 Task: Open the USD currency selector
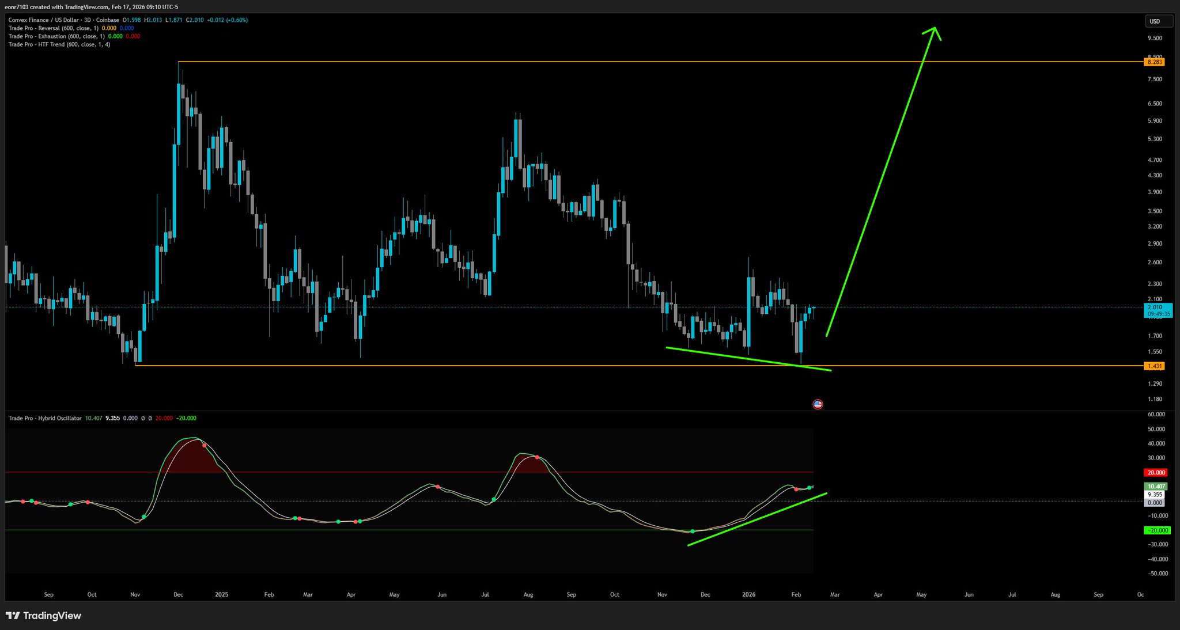1158,21
